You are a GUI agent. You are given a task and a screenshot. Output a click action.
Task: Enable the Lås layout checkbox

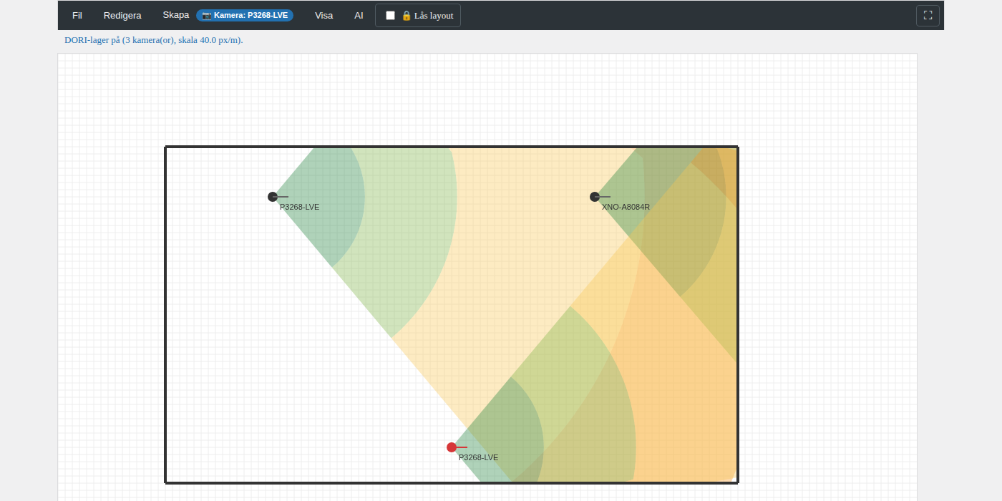[x=390, y=16]
